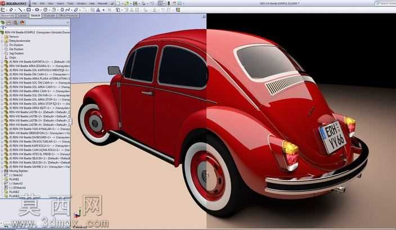Select the REN-VW Beetle DASBOARD component

(x=39, y=137)
